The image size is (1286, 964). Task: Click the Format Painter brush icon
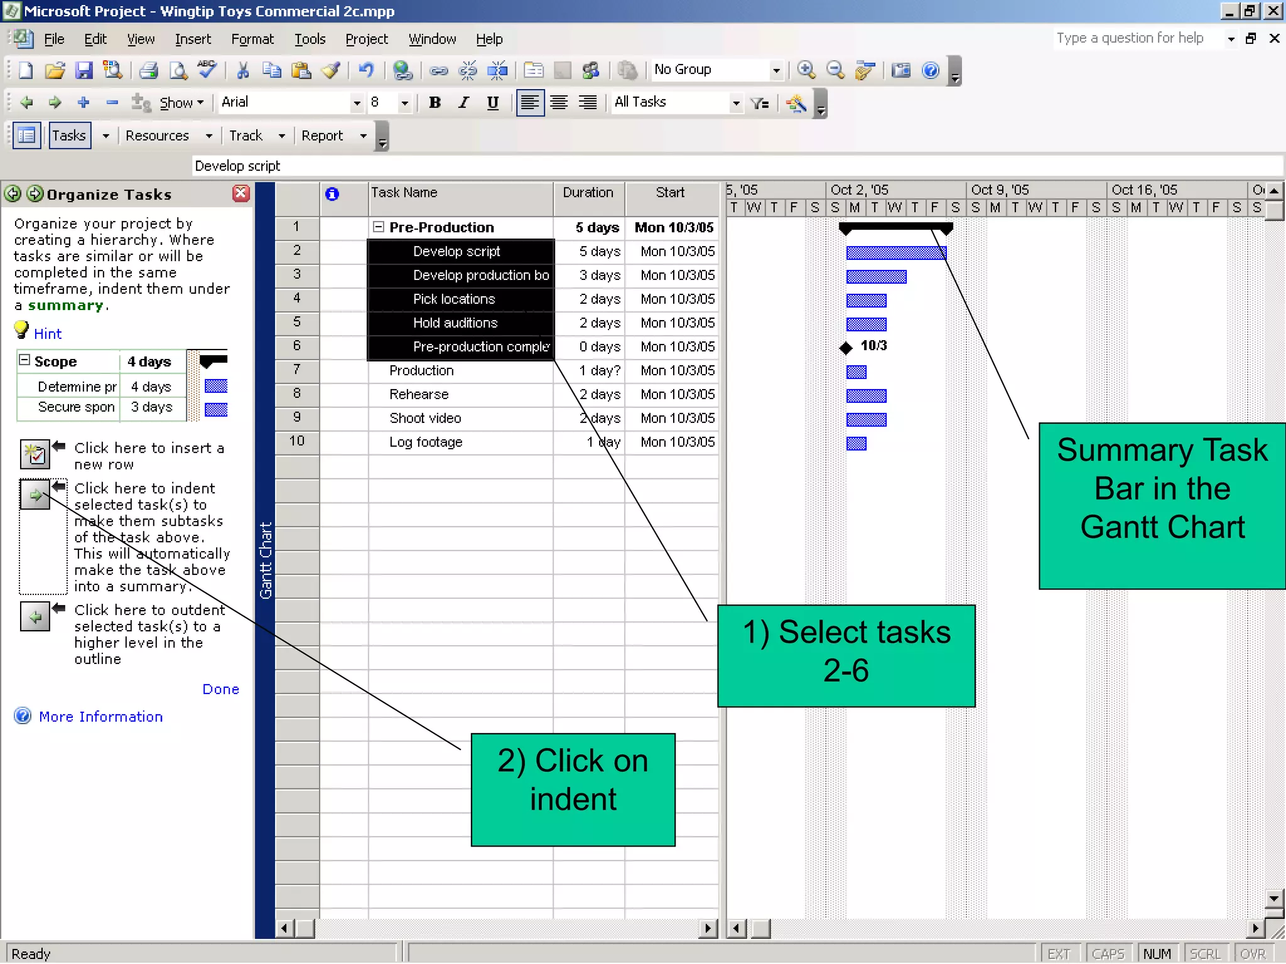[x=331, y=70]
